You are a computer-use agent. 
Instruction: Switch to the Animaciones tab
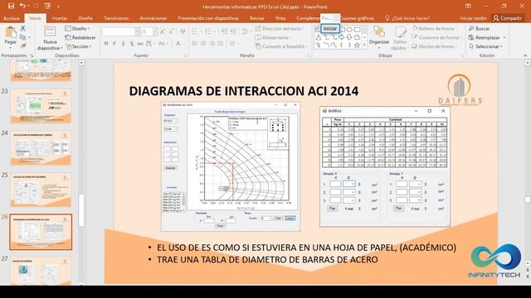click(x=153, y=18)
